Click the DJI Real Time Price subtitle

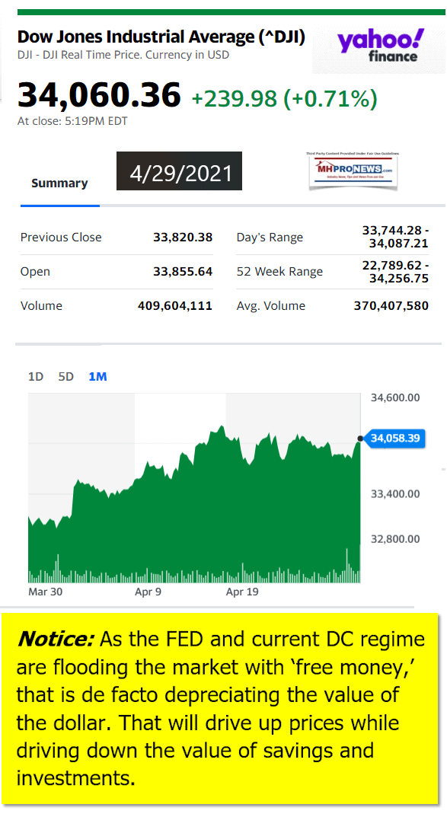coord(123,55)
